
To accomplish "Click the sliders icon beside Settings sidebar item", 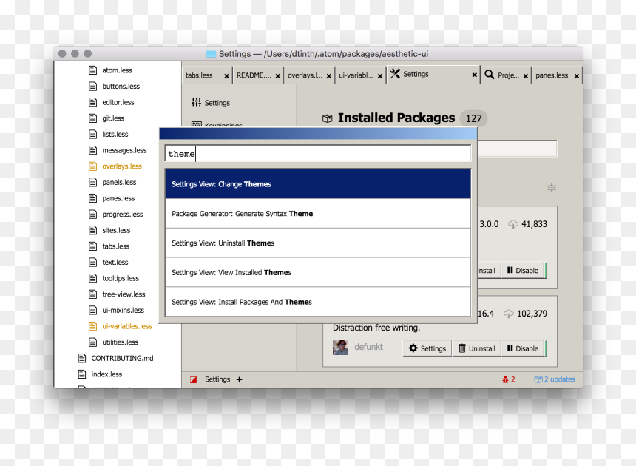I will [x=196, y=103].
